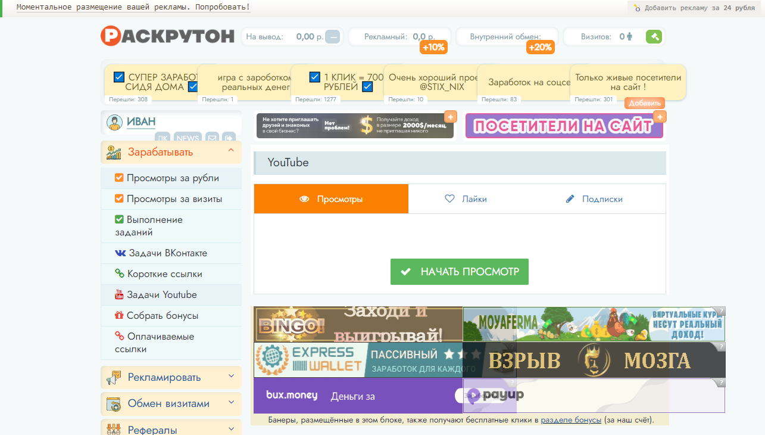
Task: Switch to the Лайки tab
Action: tap(466, 199)
